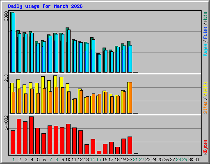Select the shortest red KBytes bar for day 15
Image resolution: width=210 pixels, height=164 pixels.
pos(99,153)
